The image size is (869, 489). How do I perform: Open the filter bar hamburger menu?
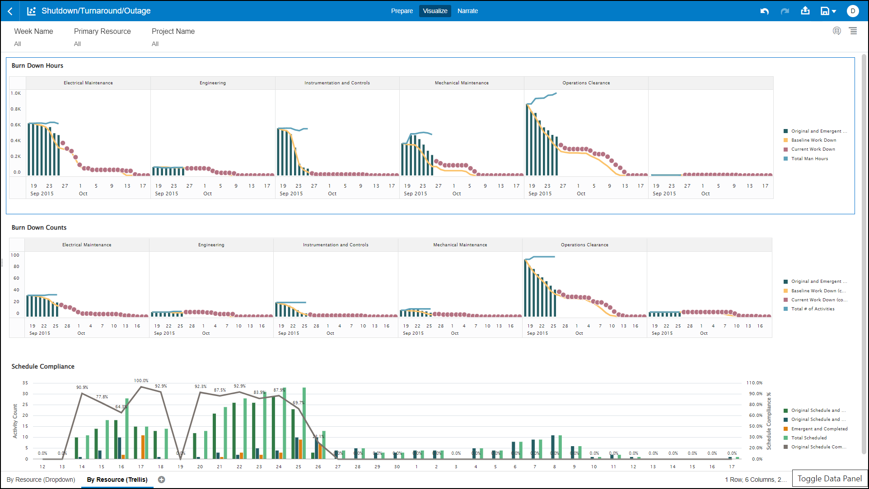pos(853,31)
